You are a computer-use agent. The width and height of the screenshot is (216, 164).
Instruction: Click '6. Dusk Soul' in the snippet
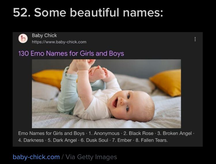(94, 140)
